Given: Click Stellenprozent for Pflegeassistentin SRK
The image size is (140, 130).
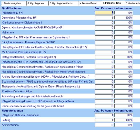Looking at the screenshot, I should click(124, 62).
